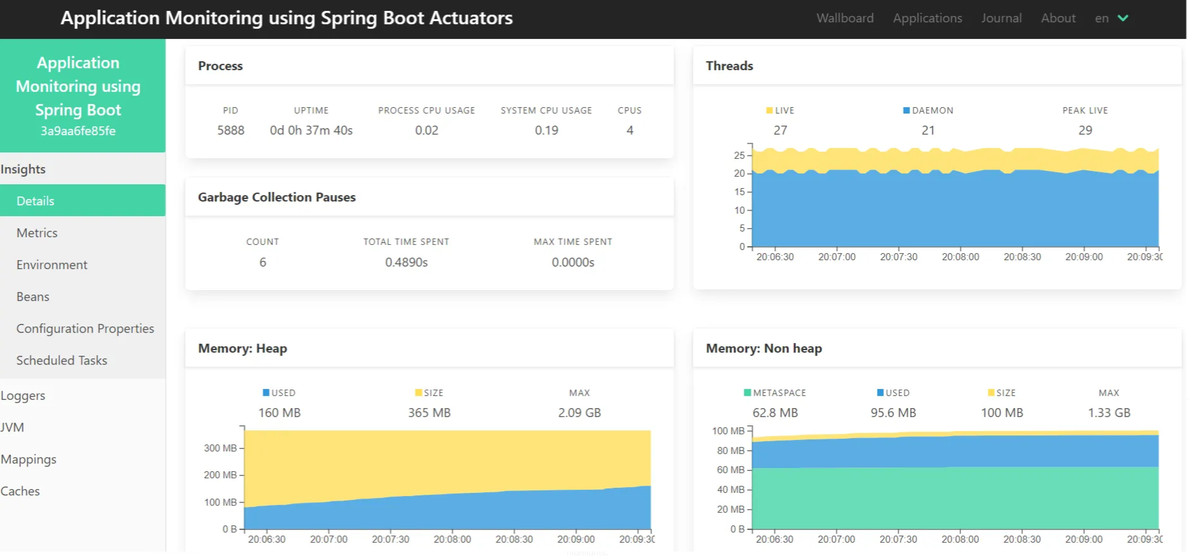1188x556 pixels.
Task: Click the green metaspace area in Non heap chart
Action: [957, 499]
